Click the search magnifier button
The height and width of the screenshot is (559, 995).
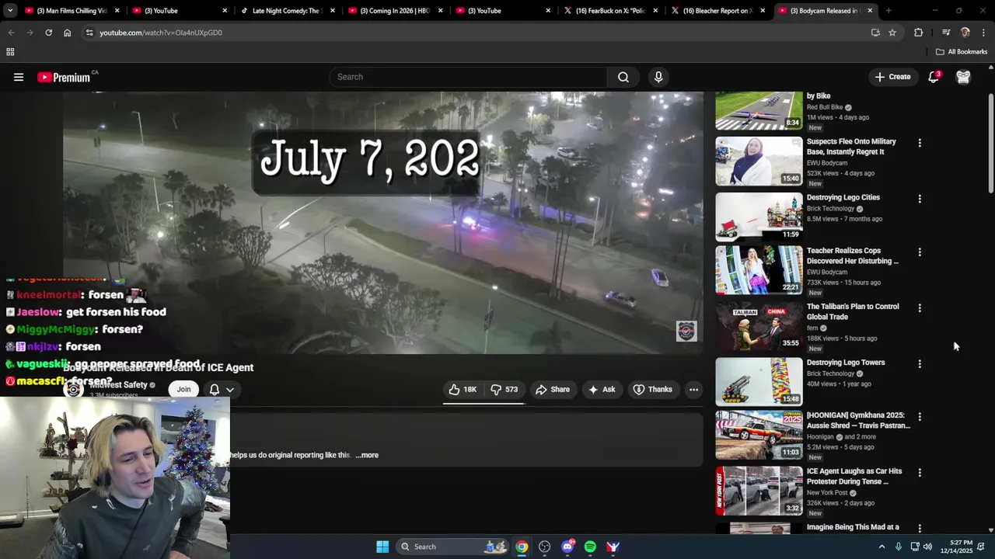tap(623, 77)
